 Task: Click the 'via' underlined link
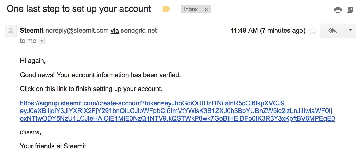tap(115, 31)
